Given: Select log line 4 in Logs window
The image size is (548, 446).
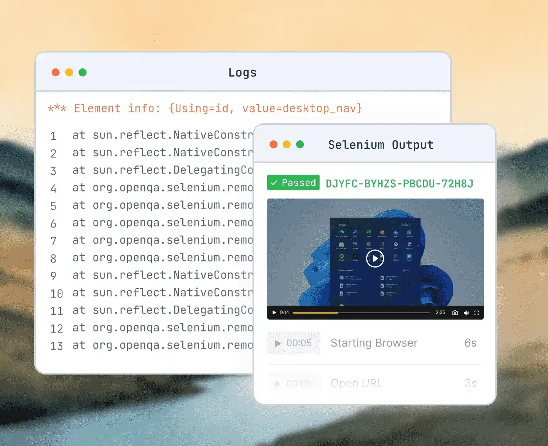Looking at the screenshot, I should [151, 188].
